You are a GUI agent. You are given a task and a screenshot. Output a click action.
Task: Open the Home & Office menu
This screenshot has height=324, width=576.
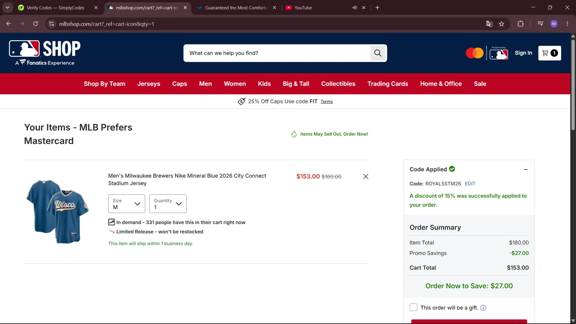click(x=441, y=84)
